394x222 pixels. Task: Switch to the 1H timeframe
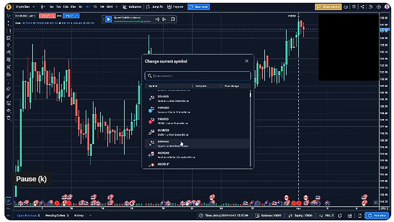point(80,7)
